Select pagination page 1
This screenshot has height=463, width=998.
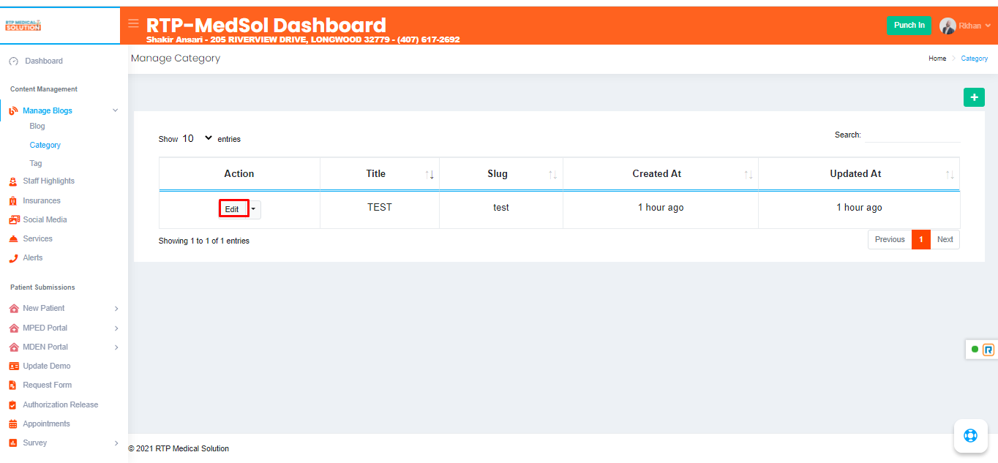point(921,240)
